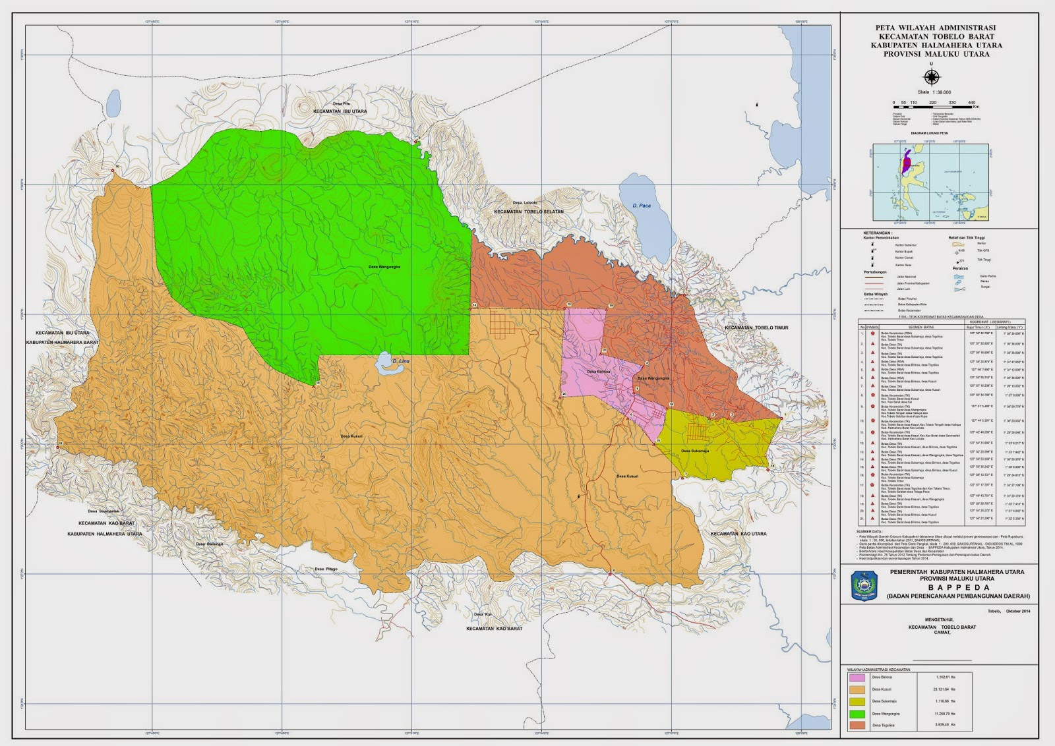Expand the Perhubungan legend group

[x=876, y=272]
